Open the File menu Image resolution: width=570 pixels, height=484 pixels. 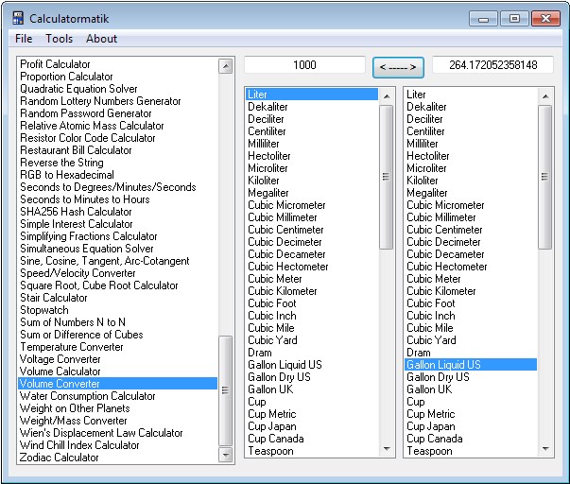coord(24,39)
